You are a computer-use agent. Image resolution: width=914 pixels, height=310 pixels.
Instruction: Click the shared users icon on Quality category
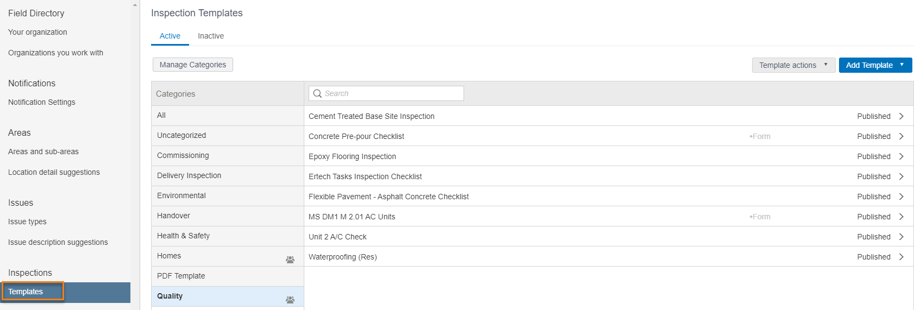(x=290, y=300)
